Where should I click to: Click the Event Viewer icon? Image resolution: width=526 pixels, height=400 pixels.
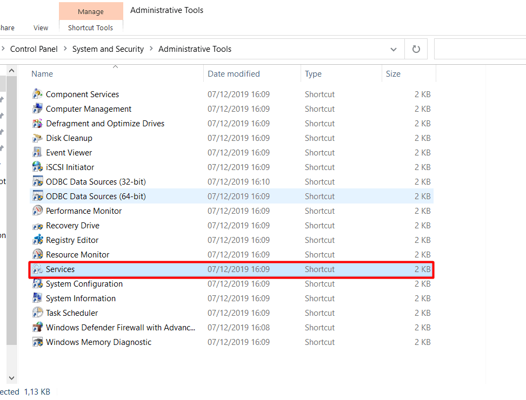tap(37, 152)
